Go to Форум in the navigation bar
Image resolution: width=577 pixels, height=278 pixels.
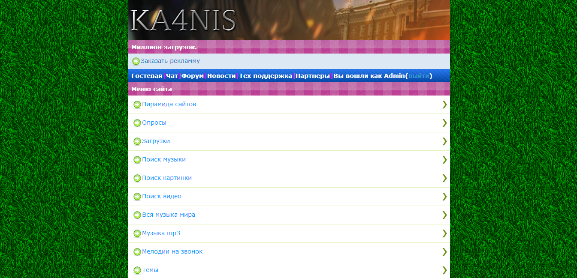pyautogui.click(x=193, y=76)
